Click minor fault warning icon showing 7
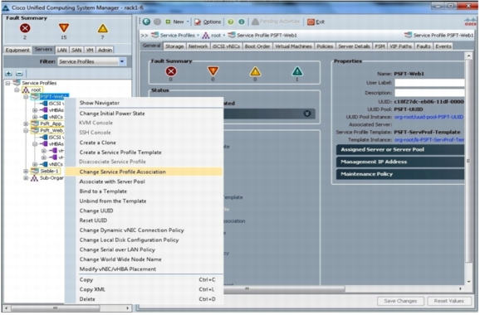The height and width of the screenshot is (315, 480). click(x=102, y=28)
